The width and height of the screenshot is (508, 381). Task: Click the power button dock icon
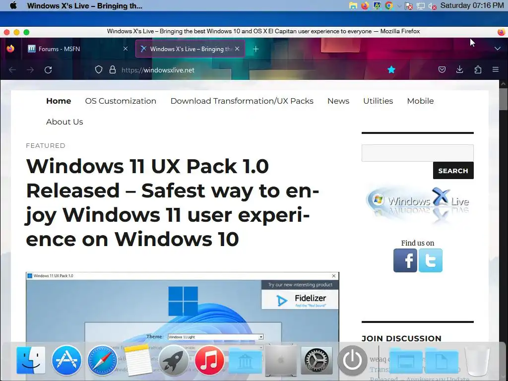pyautogui.click(x=352, y=360)
